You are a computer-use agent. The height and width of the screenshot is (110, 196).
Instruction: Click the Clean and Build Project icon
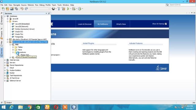(x=63, y=9)
